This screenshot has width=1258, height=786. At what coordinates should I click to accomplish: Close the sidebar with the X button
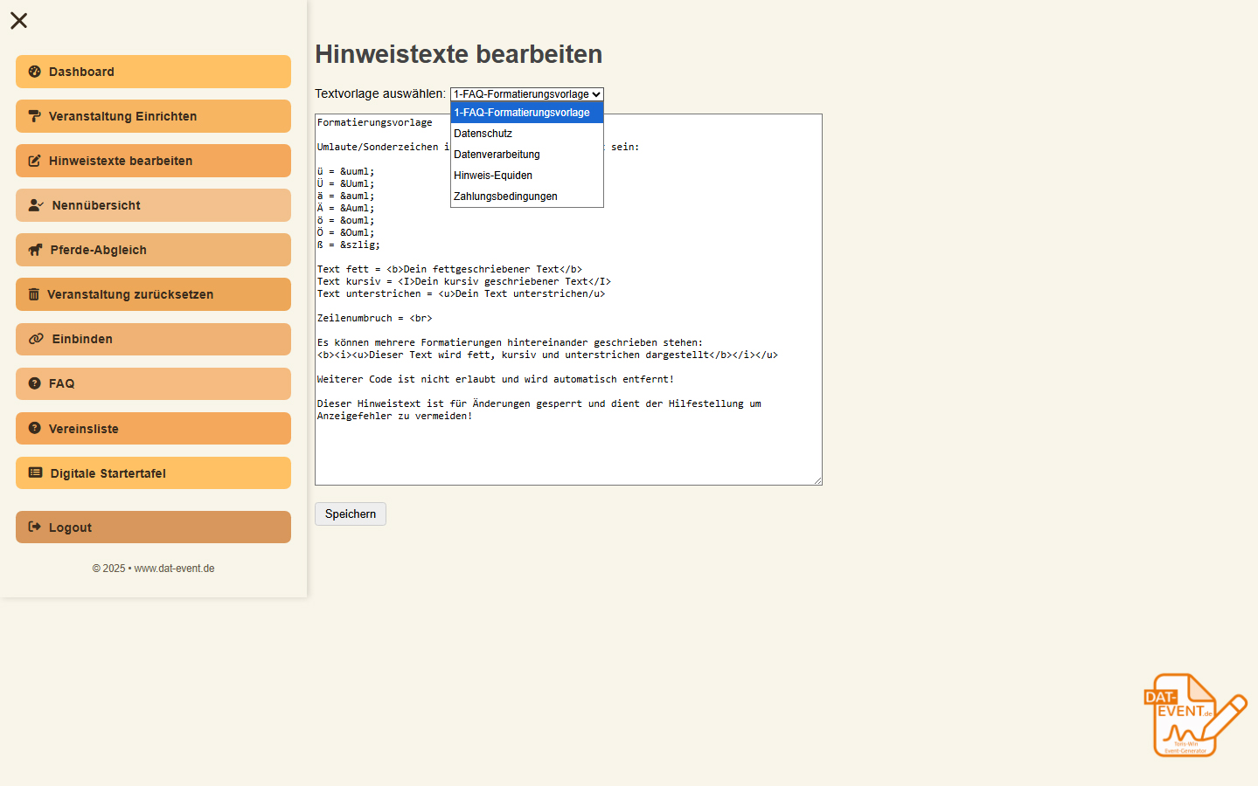18,20
